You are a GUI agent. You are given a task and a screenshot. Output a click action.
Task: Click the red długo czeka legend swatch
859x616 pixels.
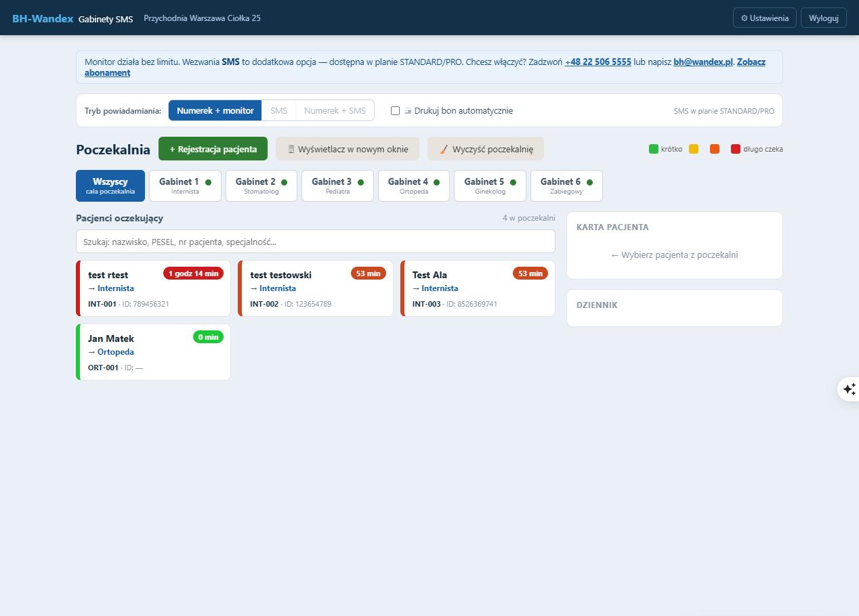click(x=736, y=149)
